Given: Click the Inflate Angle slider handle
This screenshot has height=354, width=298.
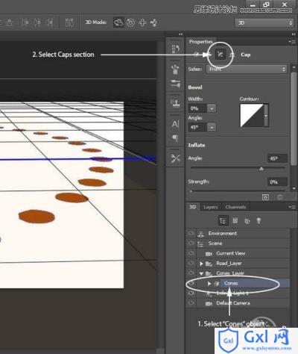Looking at the screenshot, I should click(261, 169).
